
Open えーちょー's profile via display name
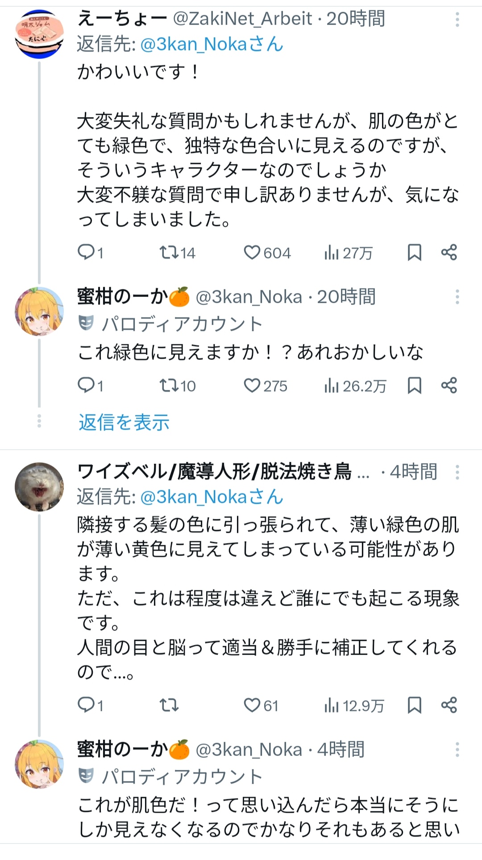click(121, 19)
